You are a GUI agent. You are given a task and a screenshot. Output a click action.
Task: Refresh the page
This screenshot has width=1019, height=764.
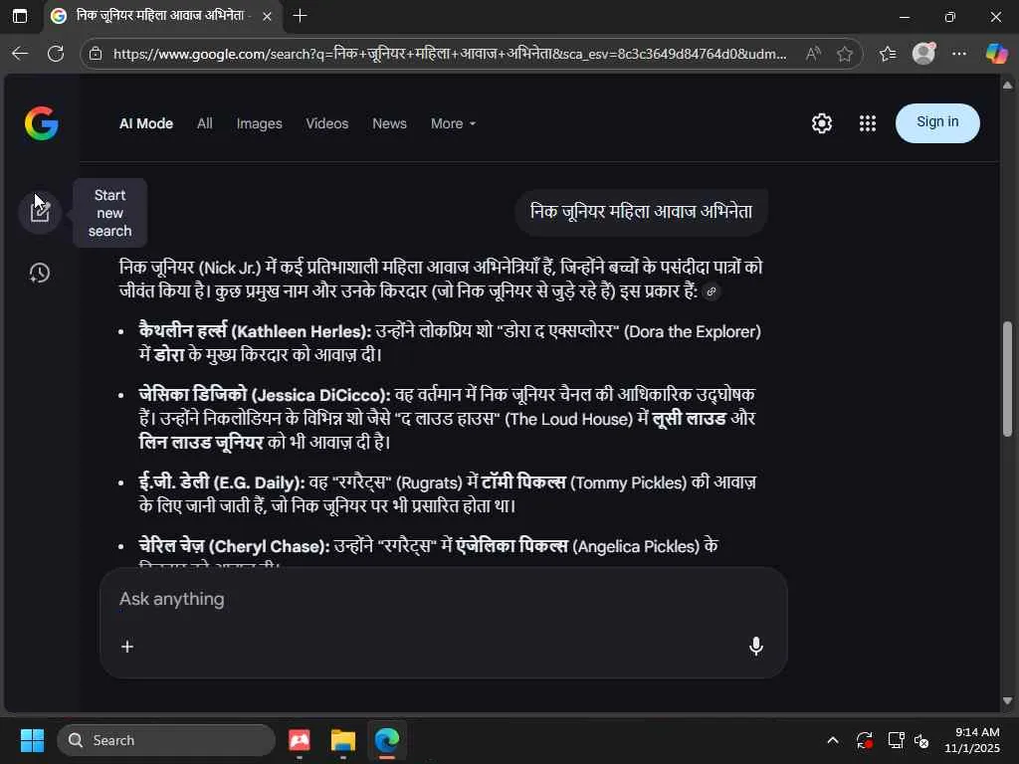(x=56, y=54)
